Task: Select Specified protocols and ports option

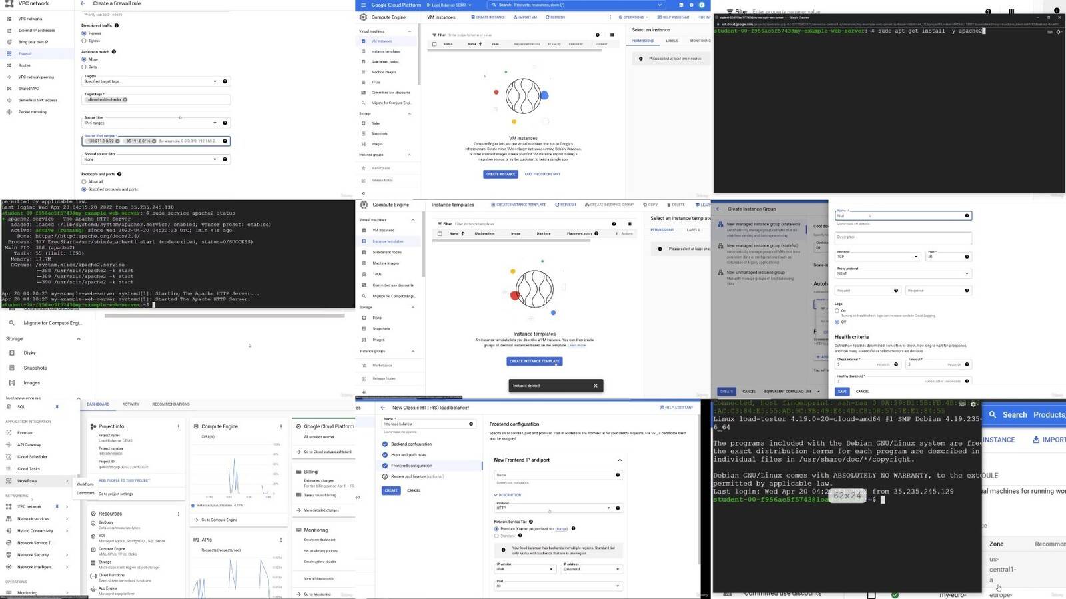Action: 84,189
